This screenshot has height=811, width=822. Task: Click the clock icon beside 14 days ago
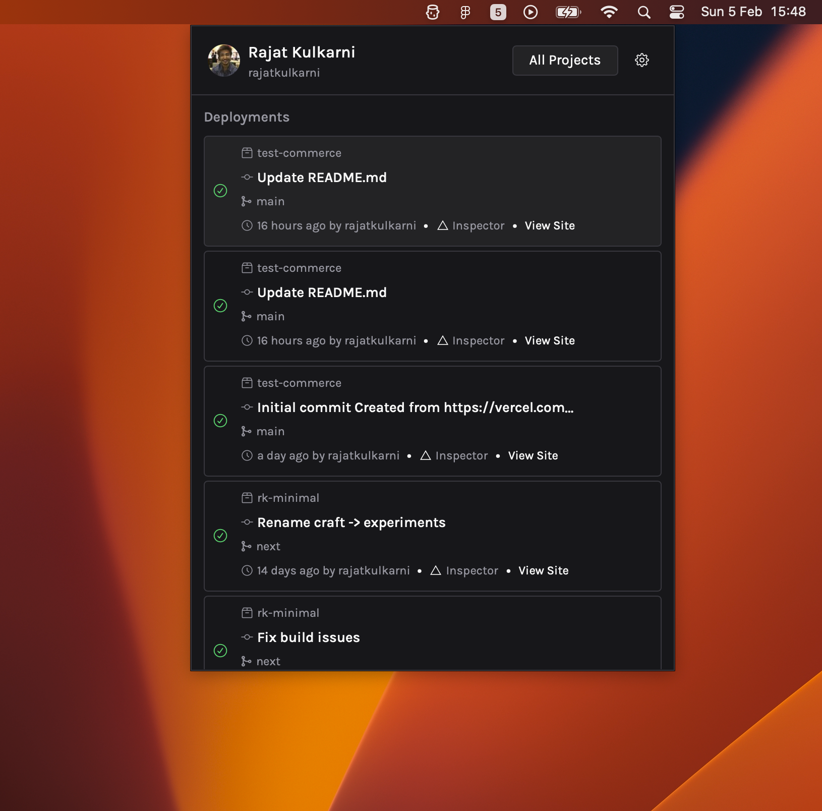click(247, 570)
